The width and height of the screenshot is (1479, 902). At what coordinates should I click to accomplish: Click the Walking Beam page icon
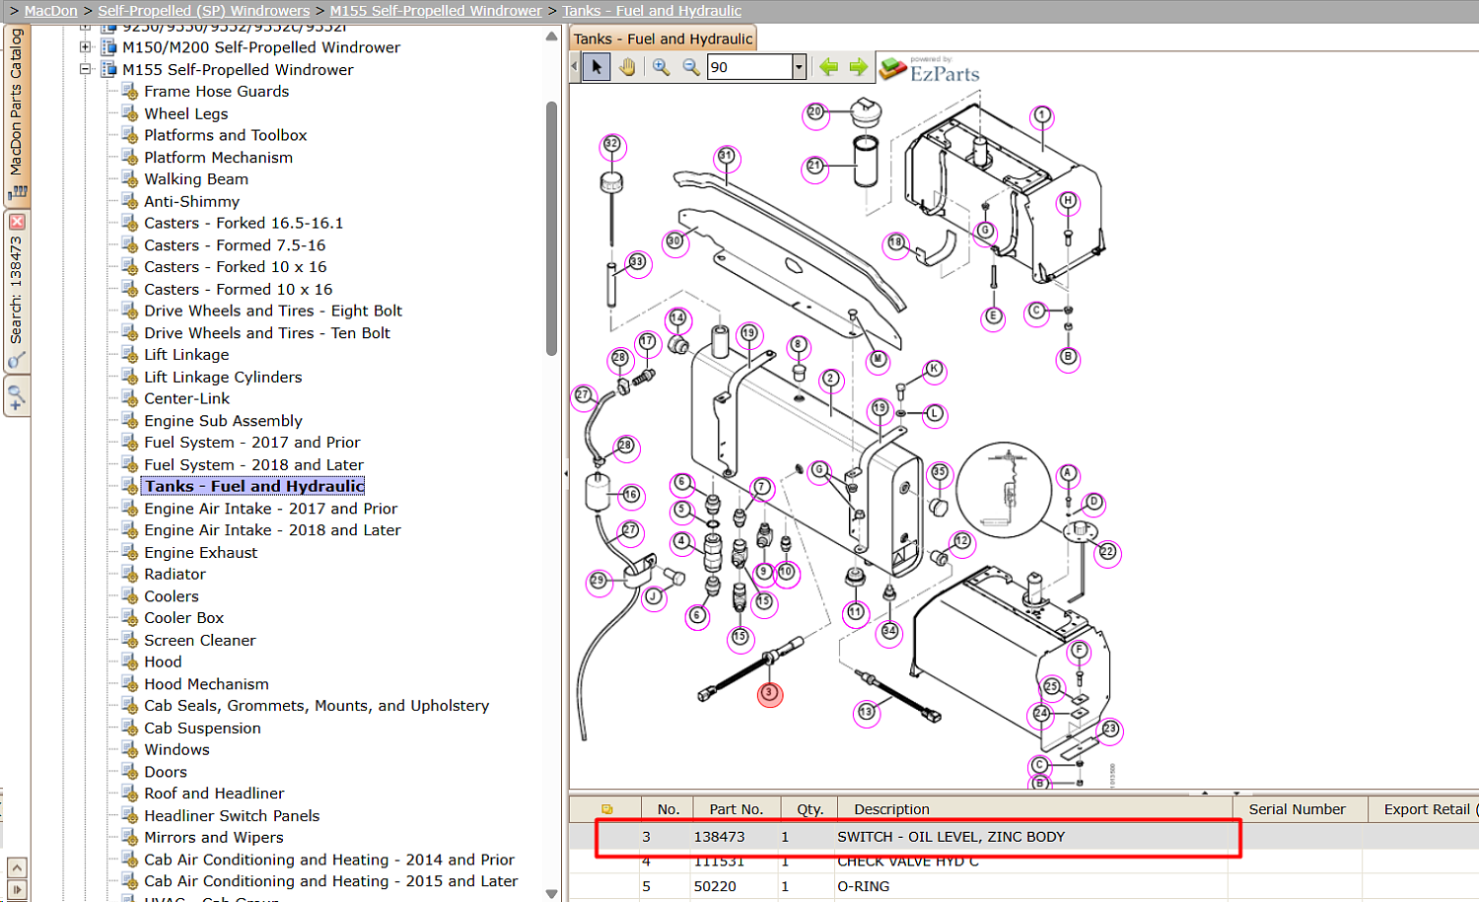(129, 178)
